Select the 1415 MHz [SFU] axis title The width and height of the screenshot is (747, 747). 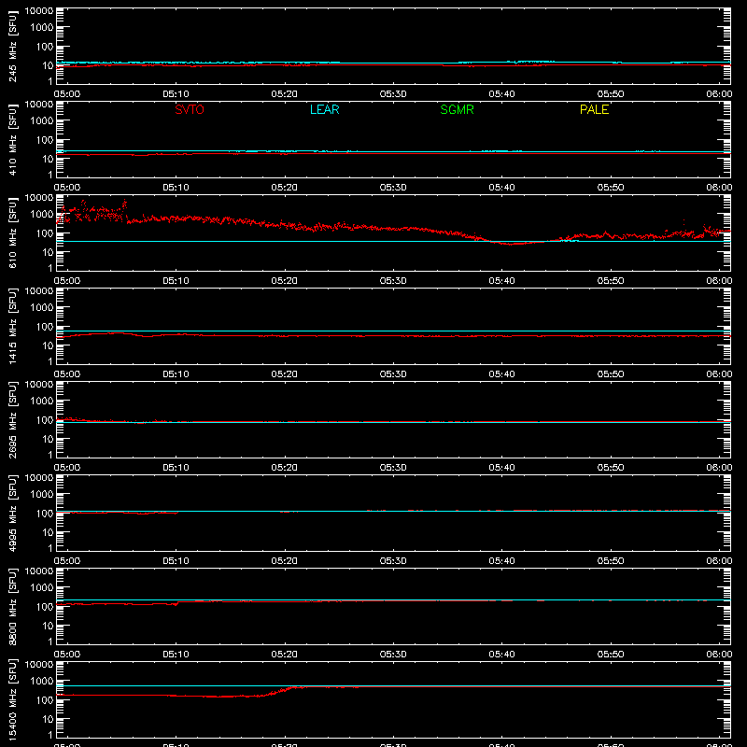(12, 326)
